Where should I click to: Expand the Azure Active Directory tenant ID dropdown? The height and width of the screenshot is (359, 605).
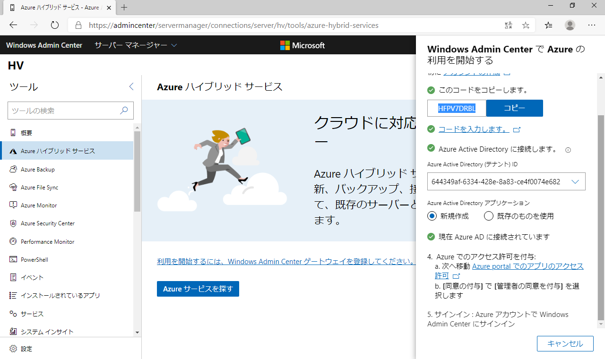pyautogui.click(x=575, y=181)
